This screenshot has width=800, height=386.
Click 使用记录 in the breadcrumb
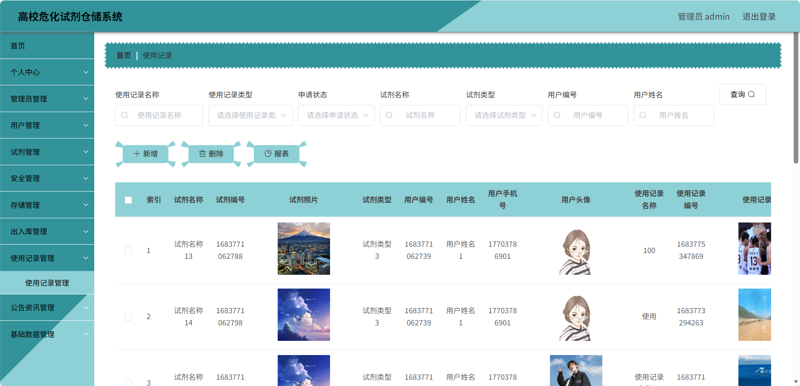(157, 56)
